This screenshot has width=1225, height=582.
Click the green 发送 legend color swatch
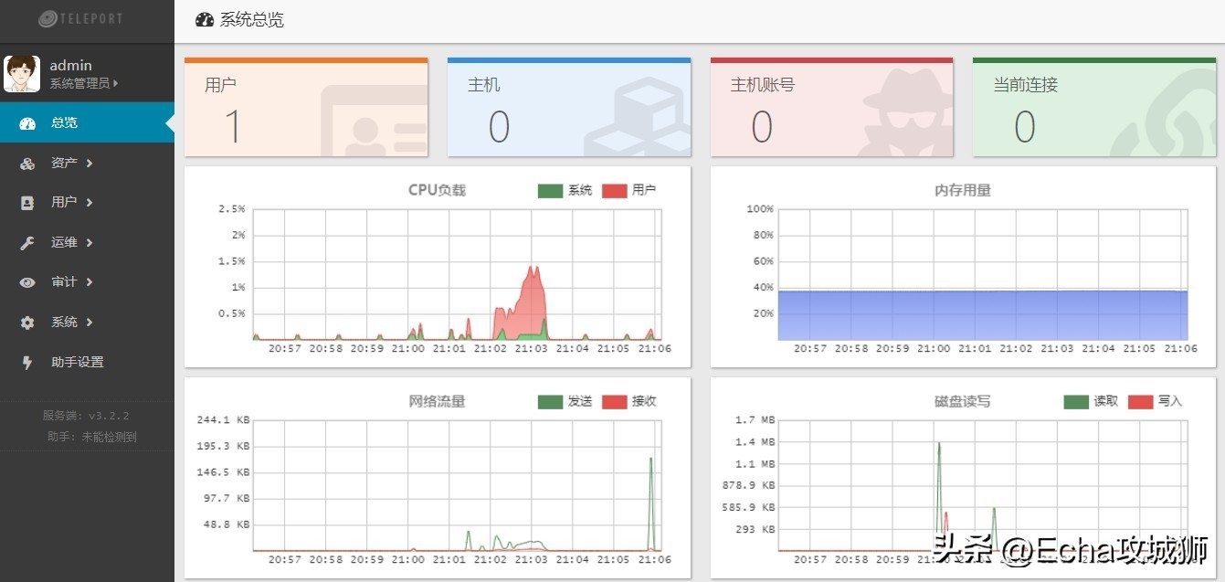[x=551, y=400]
